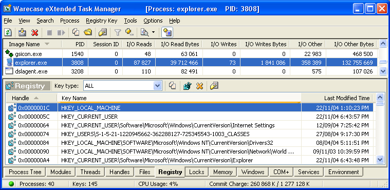Open the Help menu

(x=174, y=21)
